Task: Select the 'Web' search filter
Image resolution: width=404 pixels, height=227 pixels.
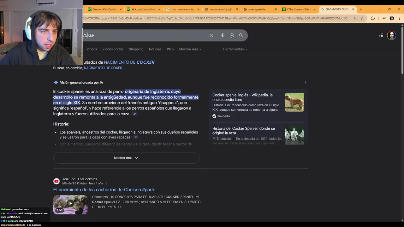Action: point(170,49)
